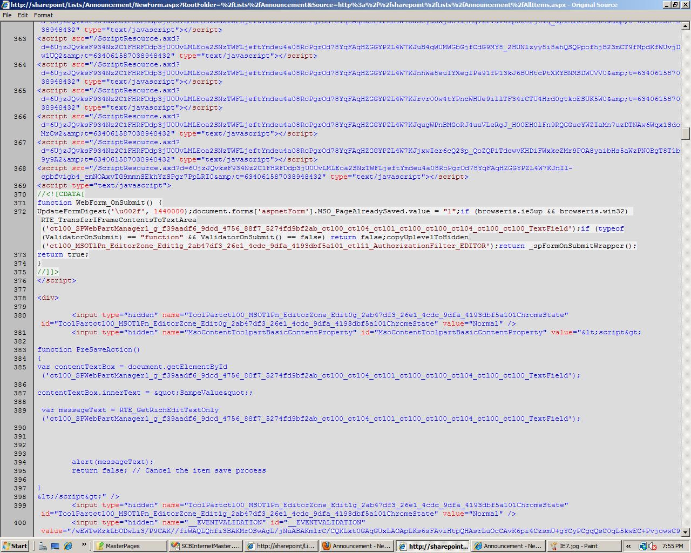Switch to Firefox Announcement taskbar window

[356, 546]
